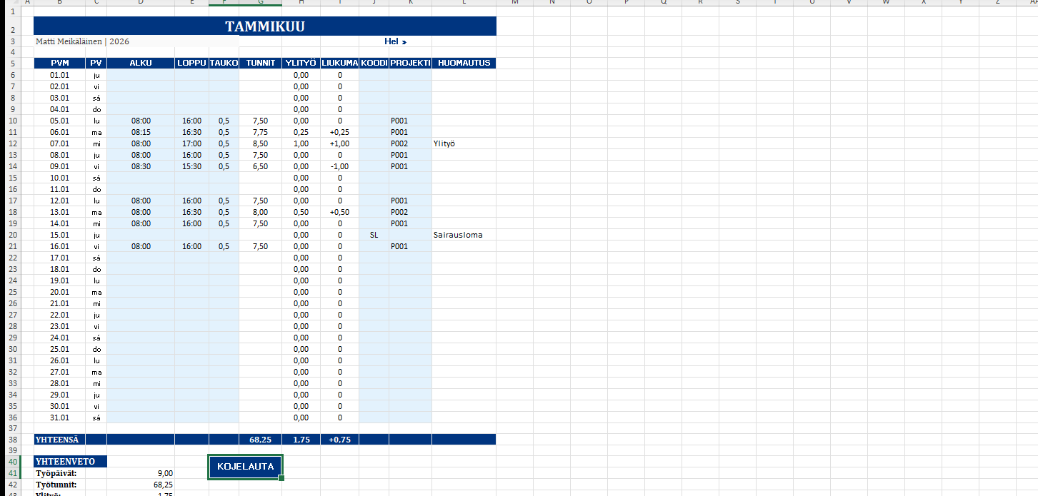Open the Hel navigation link
Viewport: 1038px width, 496px height.
(x=393, y=41)
